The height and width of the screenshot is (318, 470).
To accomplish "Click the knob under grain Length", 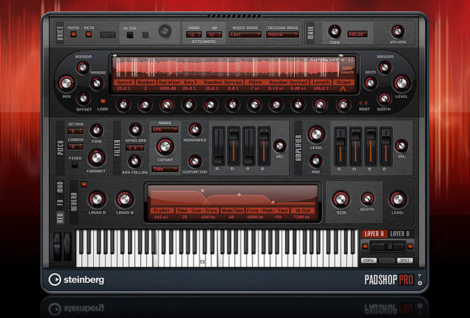I will [x=320, y=104].
